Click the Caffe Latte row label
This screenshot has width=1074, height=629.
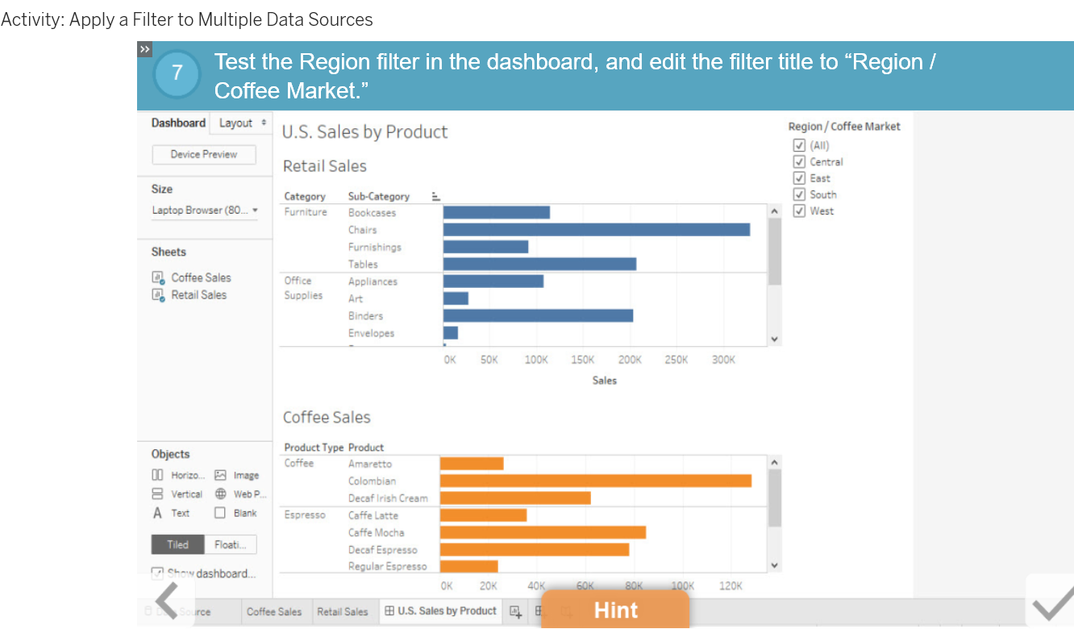point(373,515)
